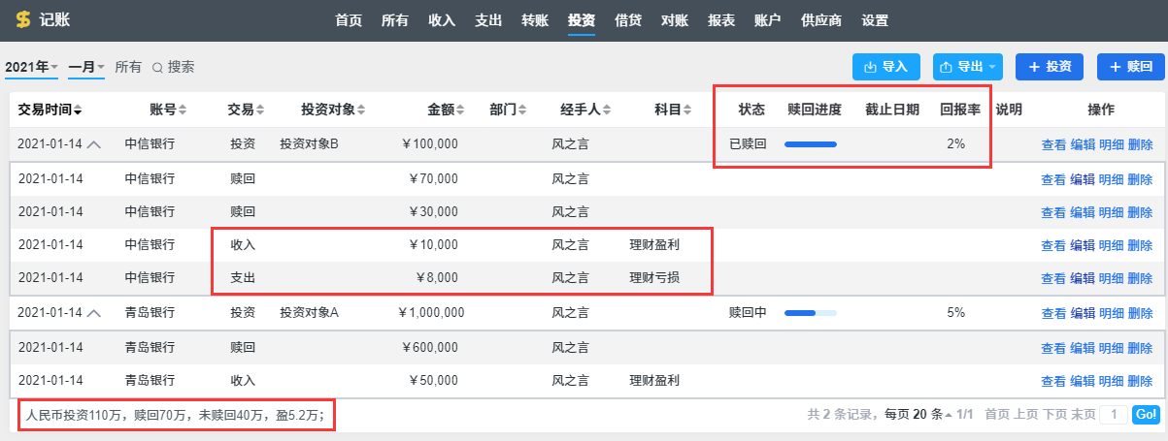The image size is (1168, 441).
Task: Switch to the 报表 menu tab
Action: 721,20
